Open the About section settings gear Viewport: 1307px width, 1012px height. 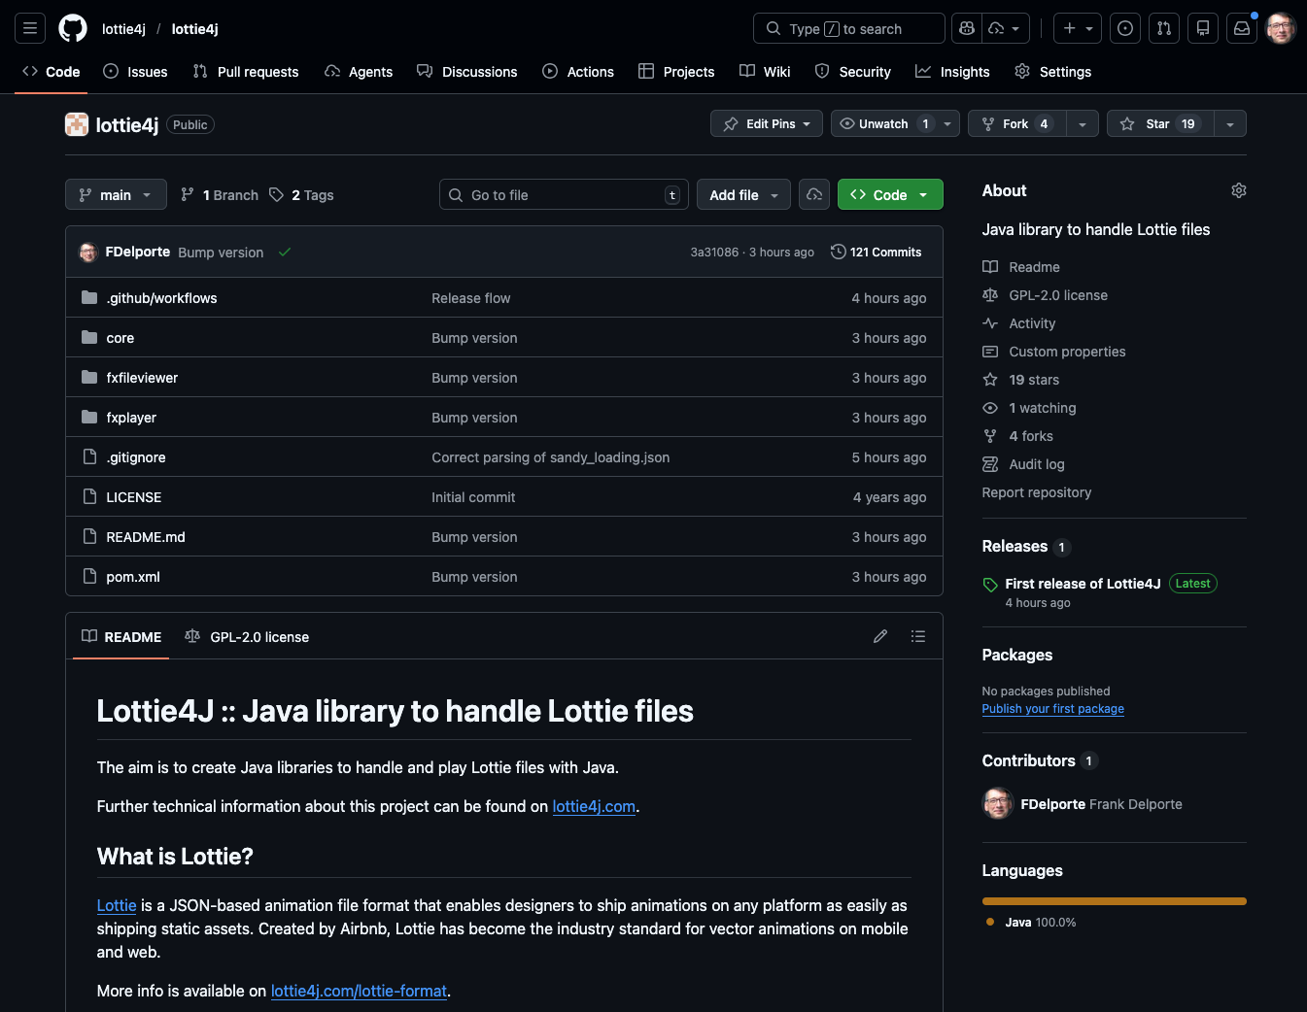[x=1238, y=190]
